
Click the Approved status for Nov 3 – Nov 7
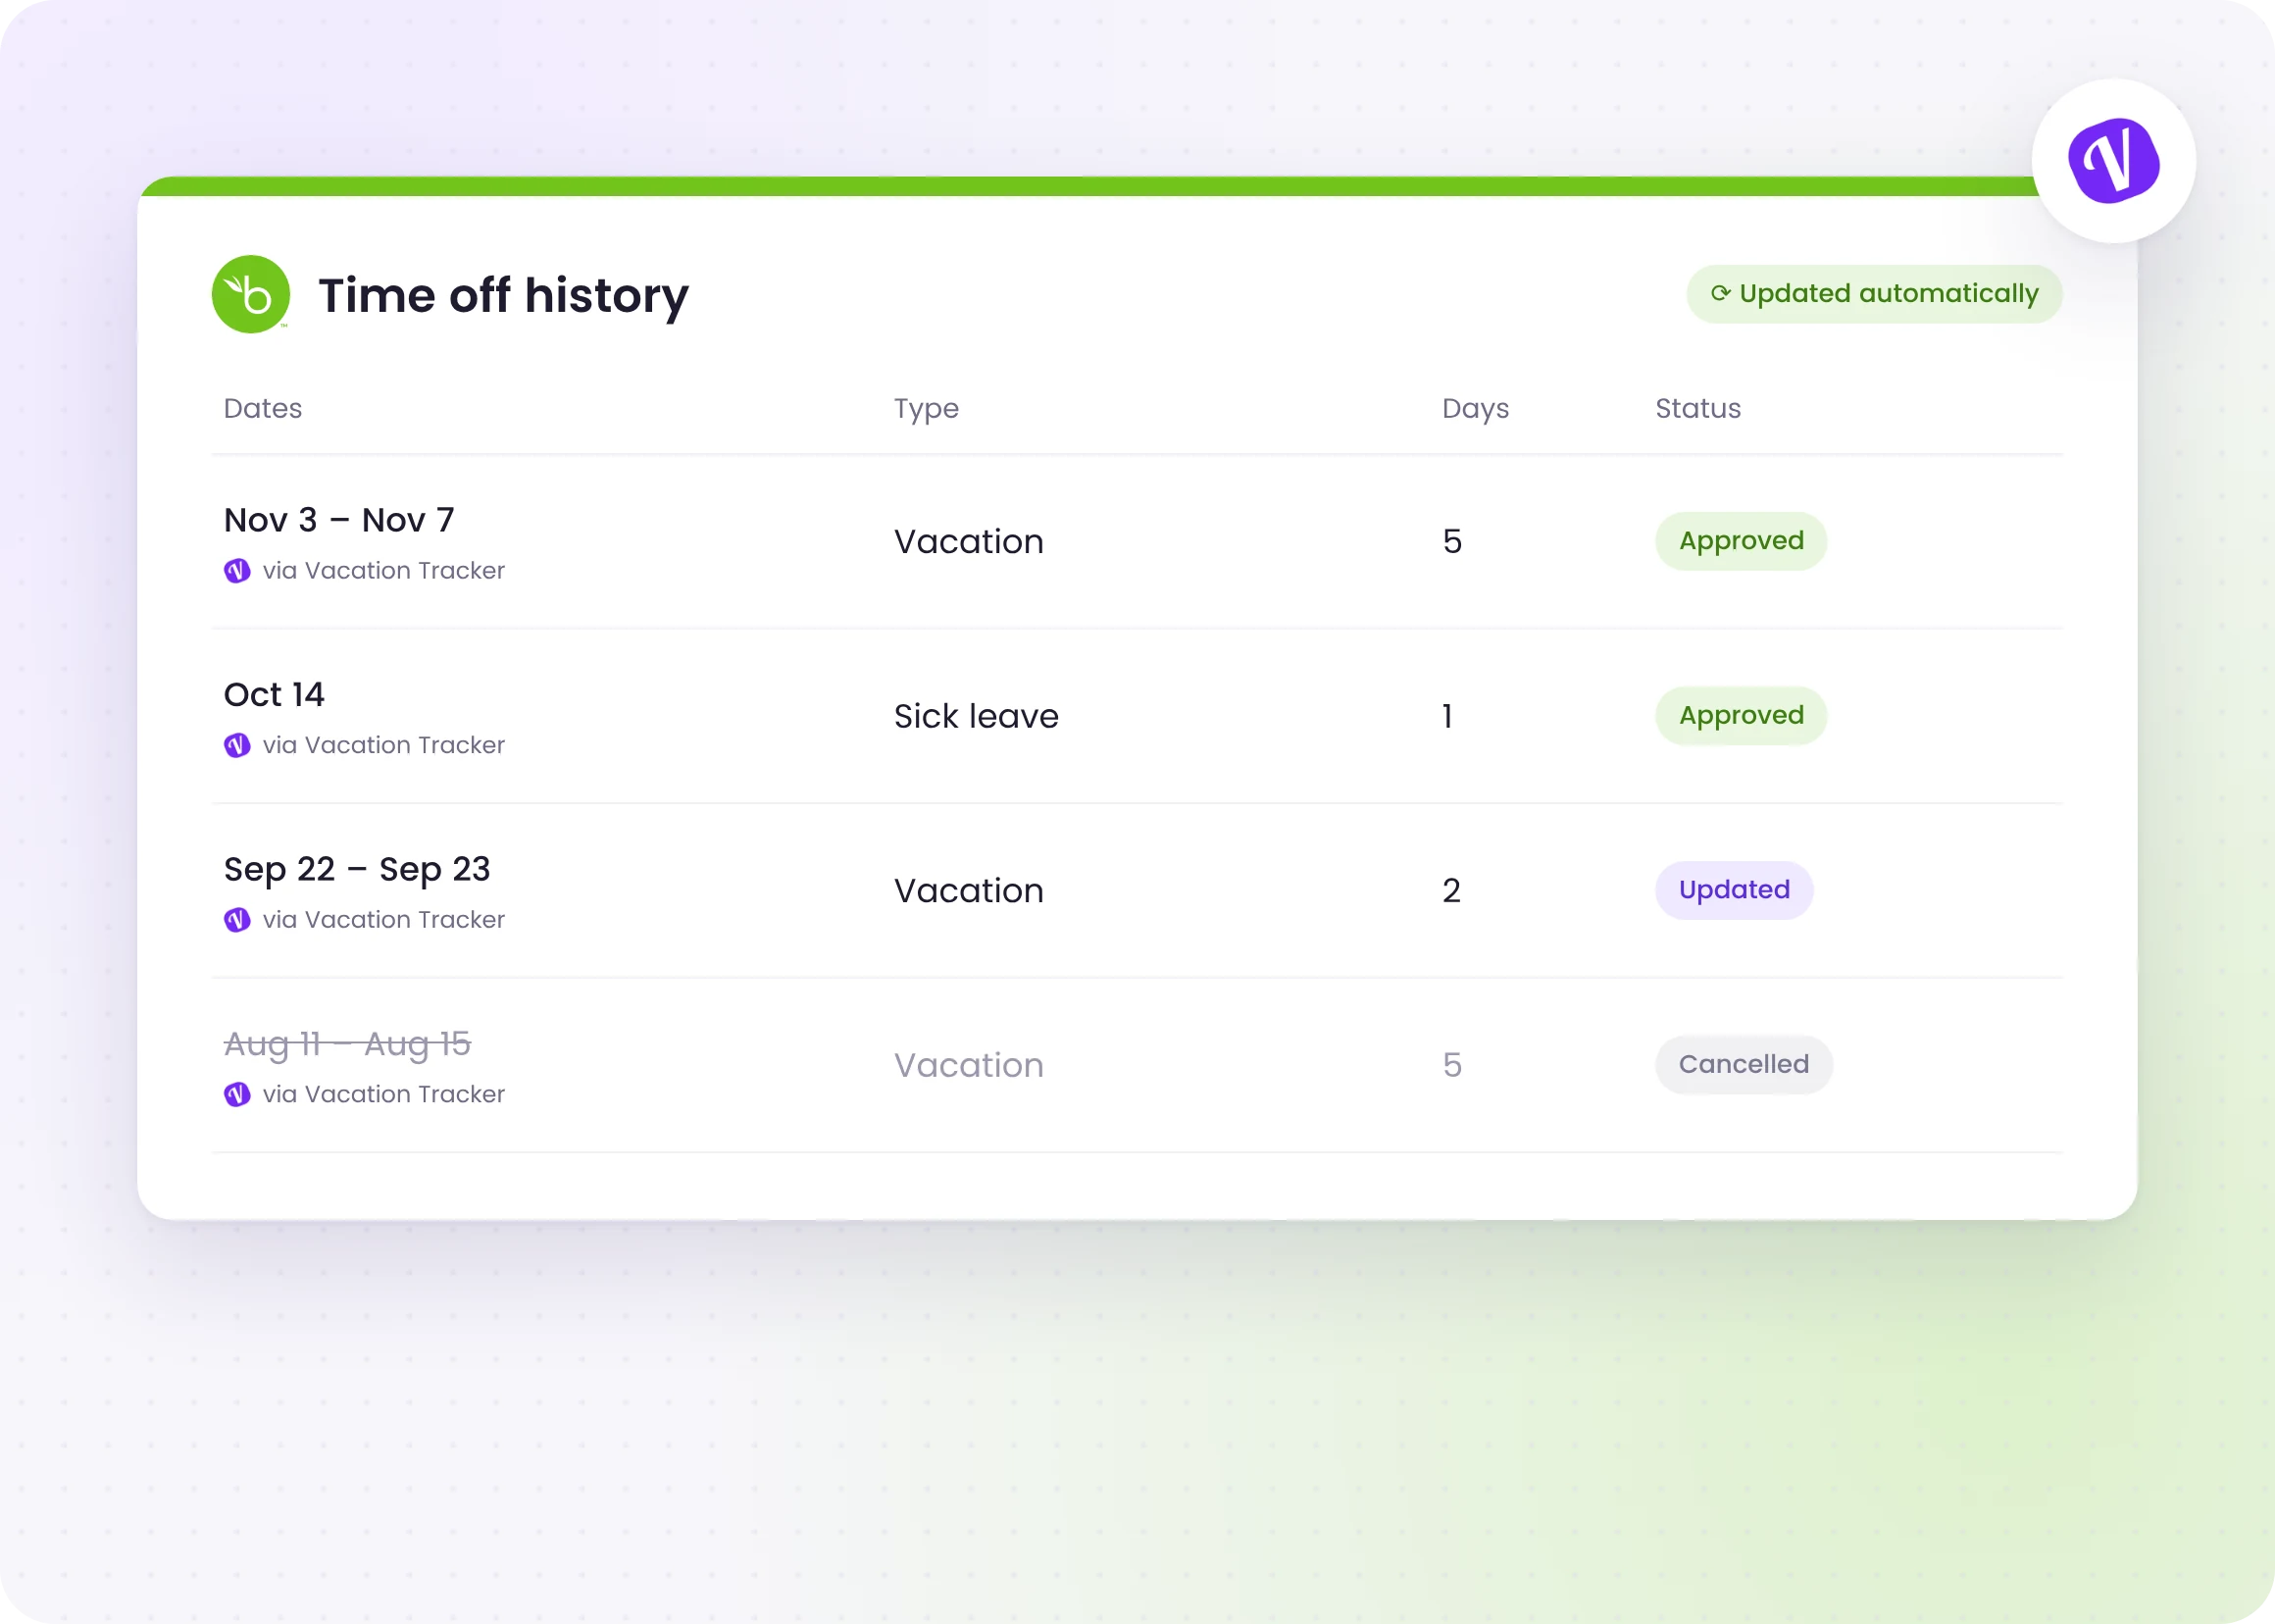[x=1741, y=541]
